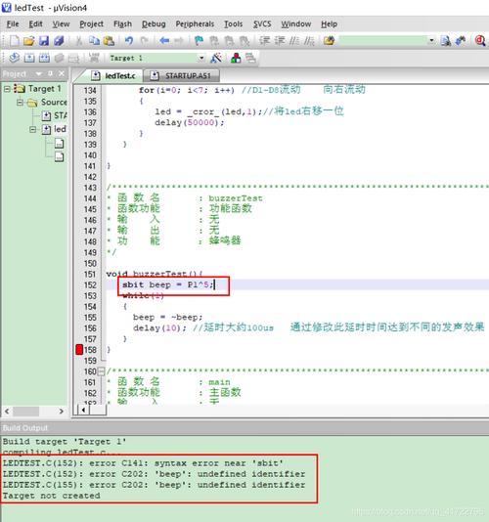This screenshot has width=489, height=522.
Task: Save all files icon
Action: [59, 41]
